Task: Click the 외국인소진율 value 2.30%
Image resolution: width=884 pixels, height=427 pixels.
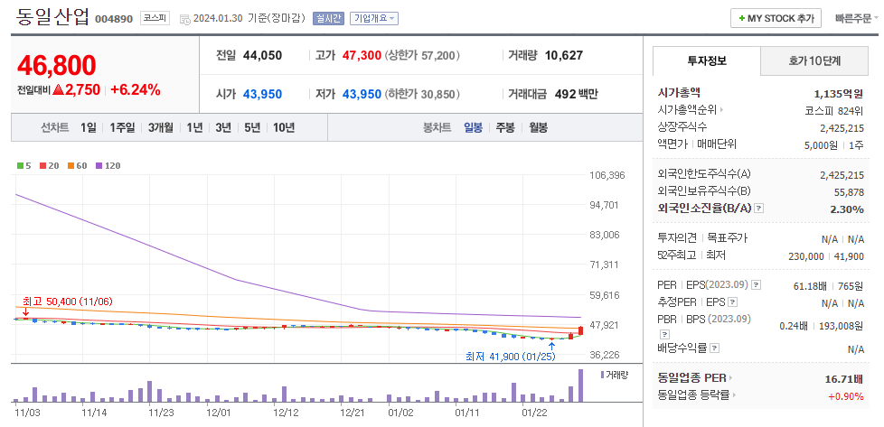Action: 847,209
